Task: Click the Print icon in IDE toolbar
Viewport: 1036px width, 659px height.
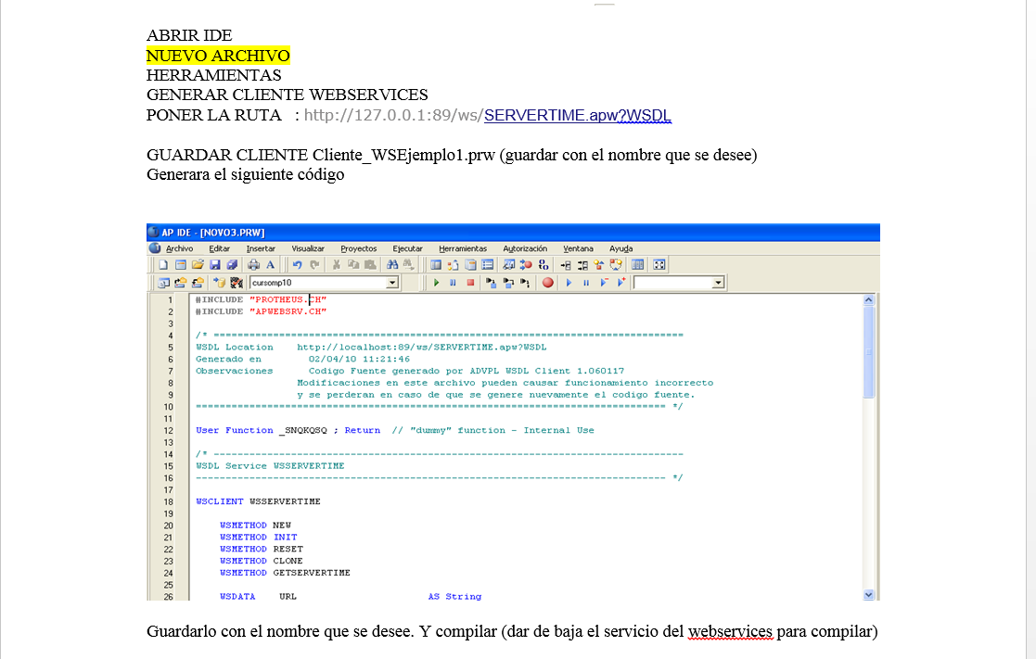Action: 253,265
